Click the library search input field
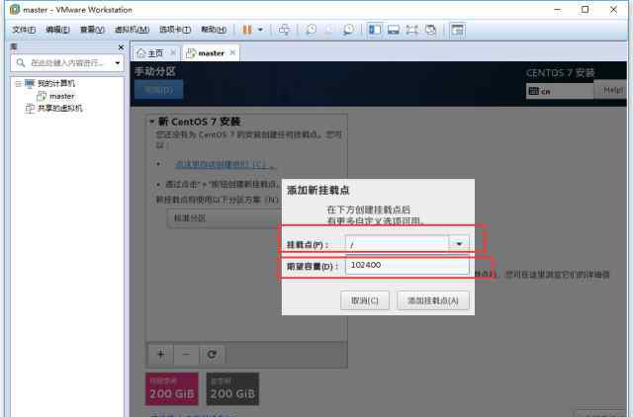This screenshot has height=417, width=633. coord(67,62)
